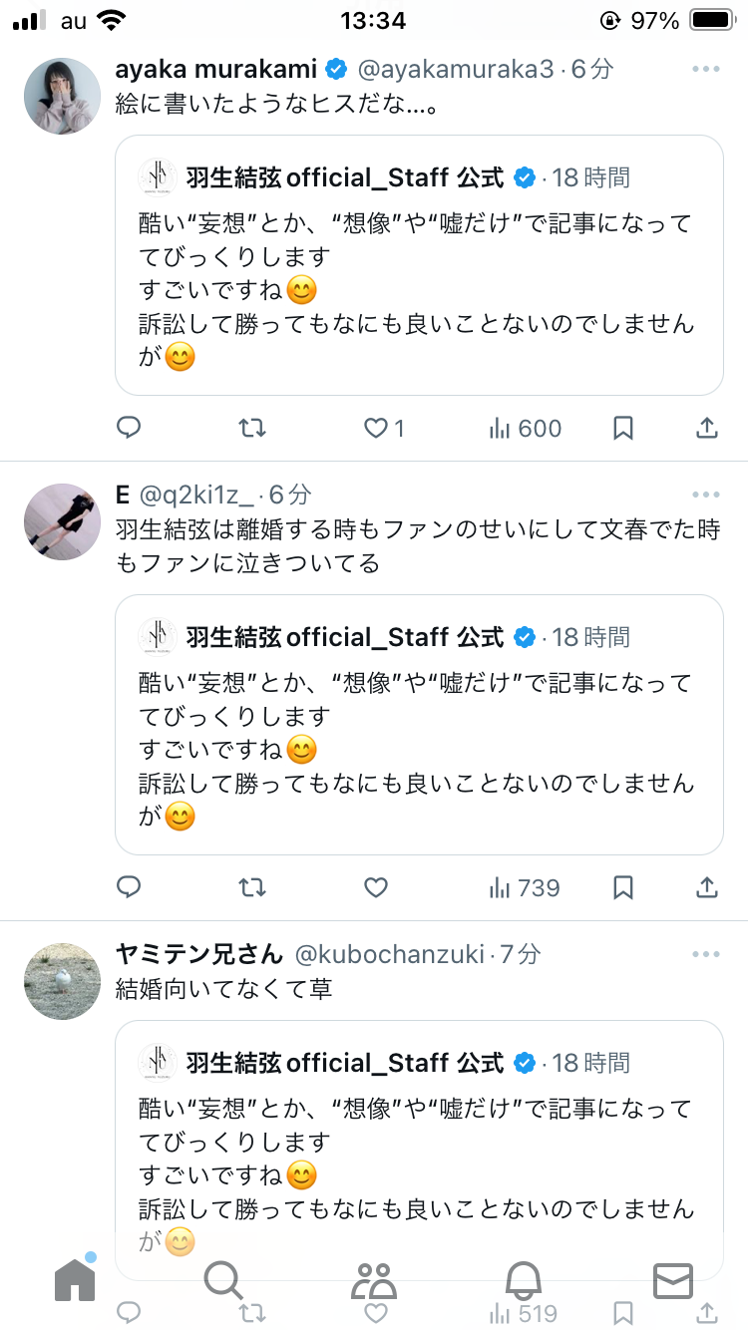
Task: Open ayaka murakami's profile picture
Action: tap(63, 96)
